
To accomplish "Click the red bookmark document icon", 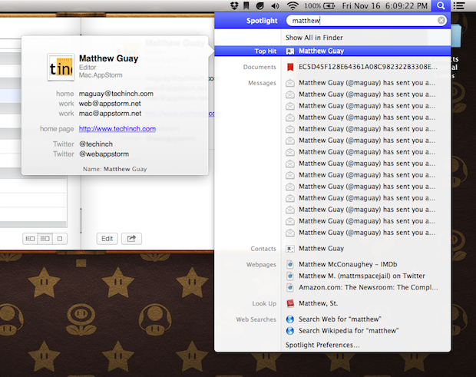I will tap(290, 67).
